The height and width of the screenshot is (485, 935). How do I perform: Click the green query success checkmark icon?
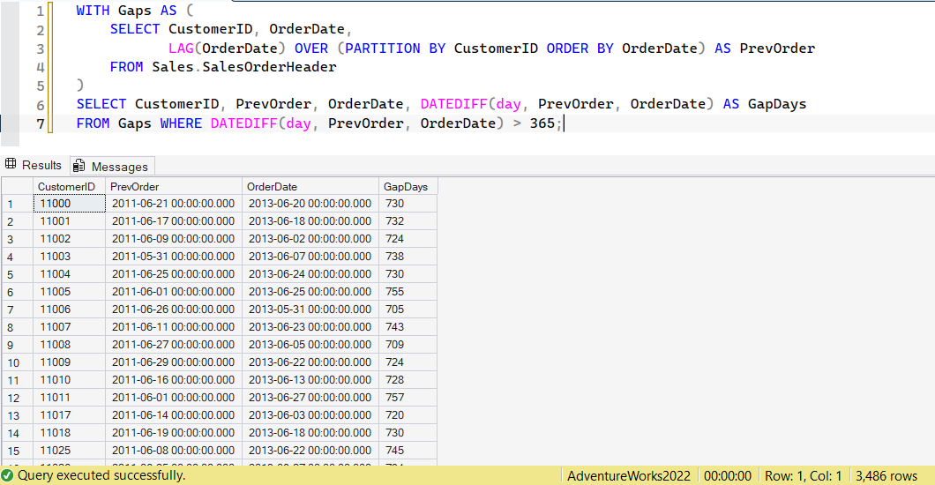(7, 475)
